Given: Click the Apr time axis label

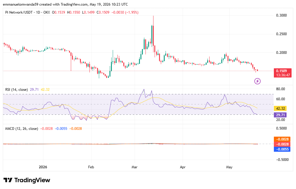Looking at the screenshot, I should [x=183, y=167].
